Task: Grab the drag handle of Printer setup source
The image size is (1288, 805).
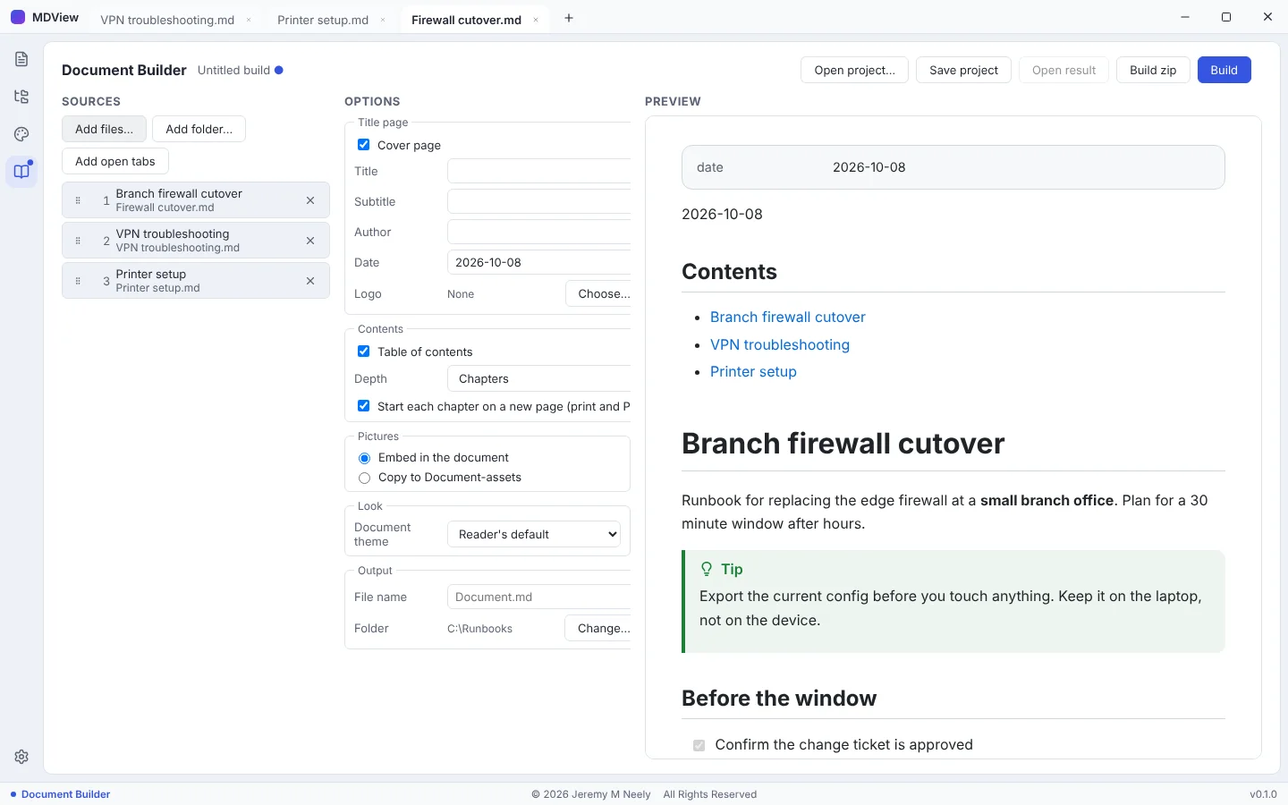Action: point(78,281)
